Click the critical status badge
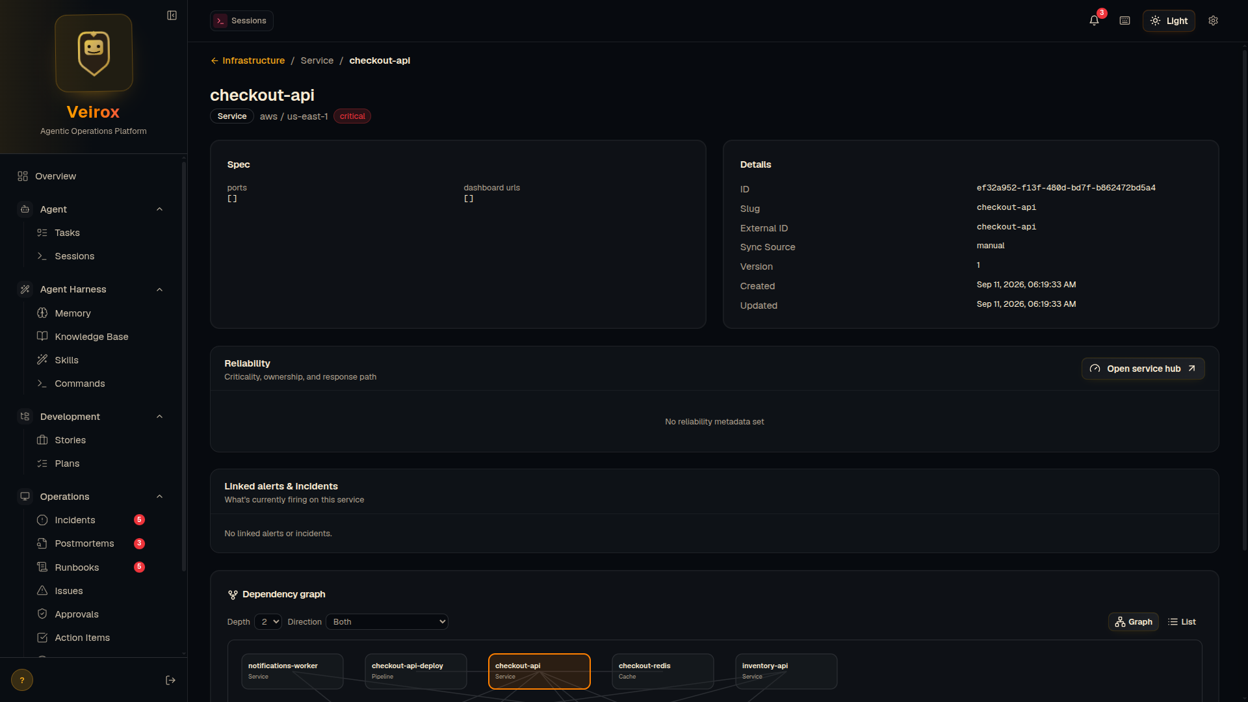The width and height of the screenshot is (1248, 702). (352, 116)
